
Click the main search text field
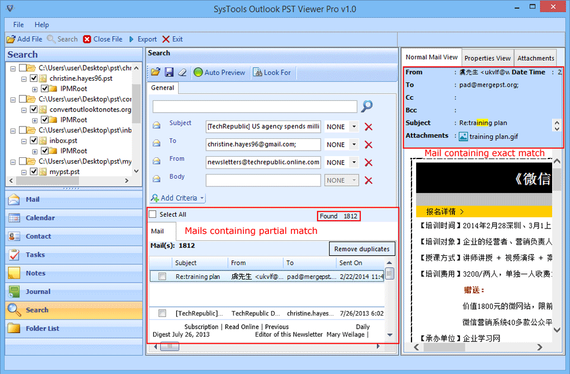tap(255, 106)
